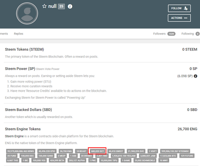Select the 20 DRAMA token badge
The image size is (200, 166).
(x=87, y=156)
